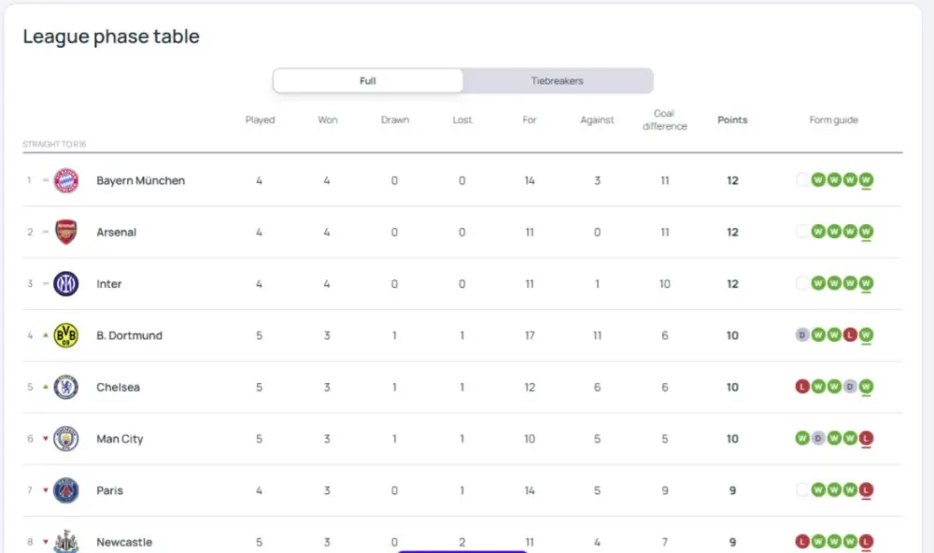
Task: Click the Chelsea club crest
Action: coord(66,388)
